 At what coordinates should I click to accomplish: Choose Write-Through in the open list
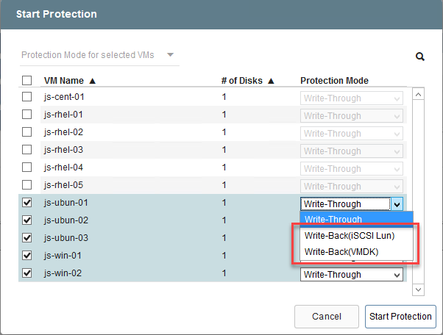pyautogui.click(x=333, y=219)
